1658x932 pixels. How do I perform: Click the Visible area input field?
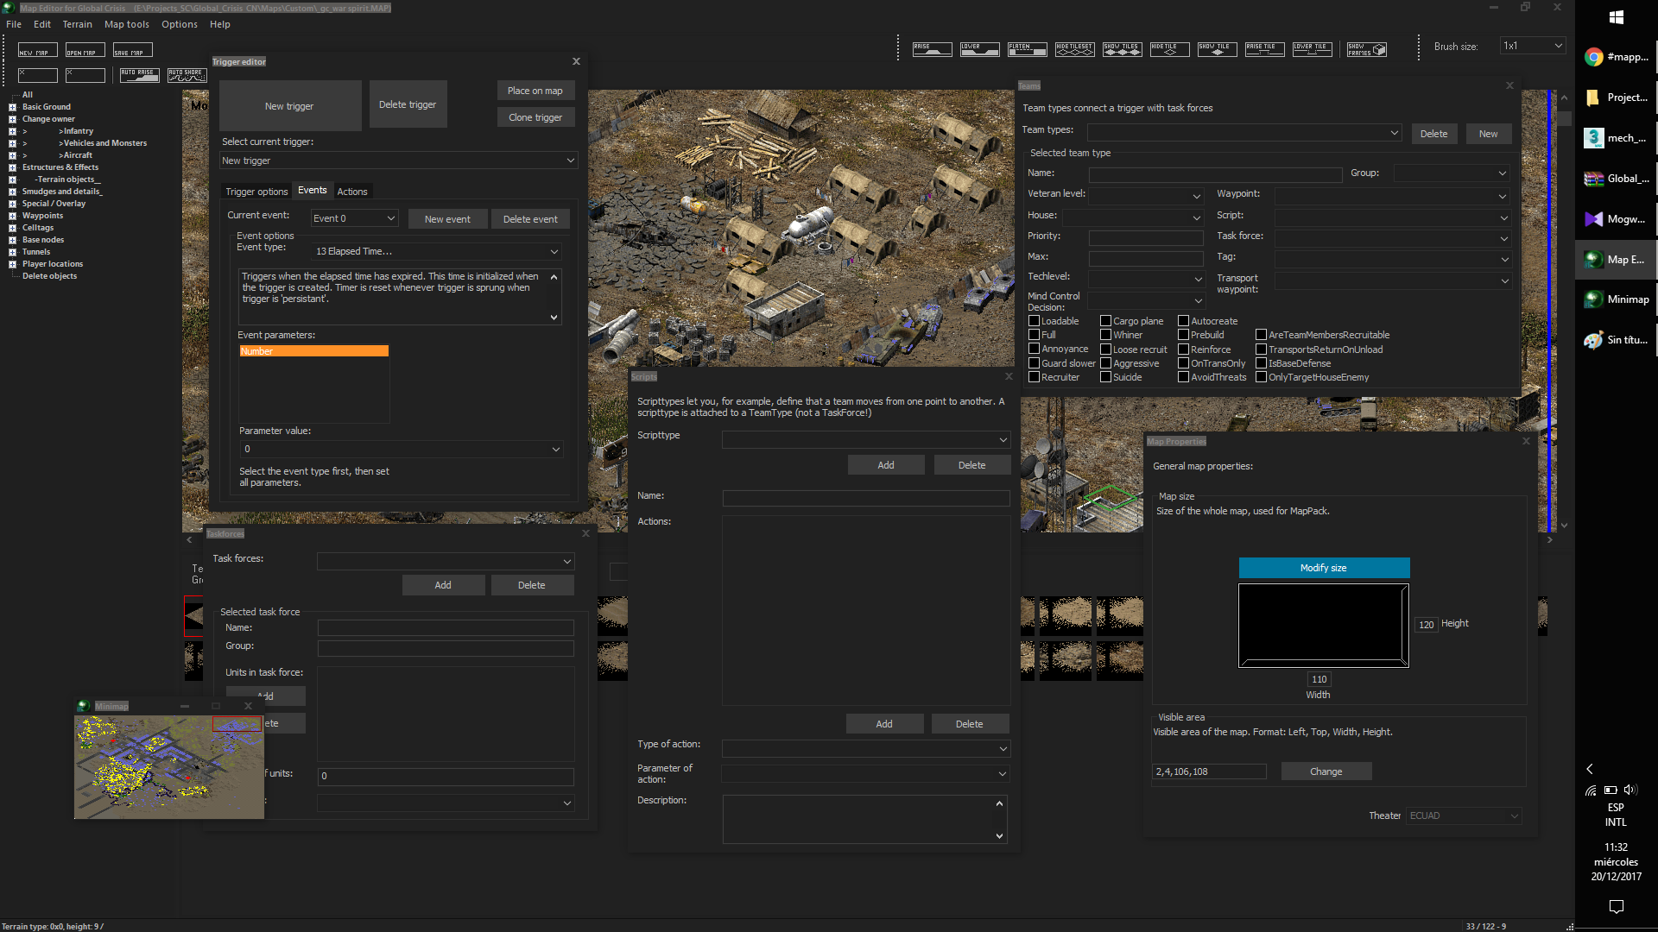tap(1210, 771)
